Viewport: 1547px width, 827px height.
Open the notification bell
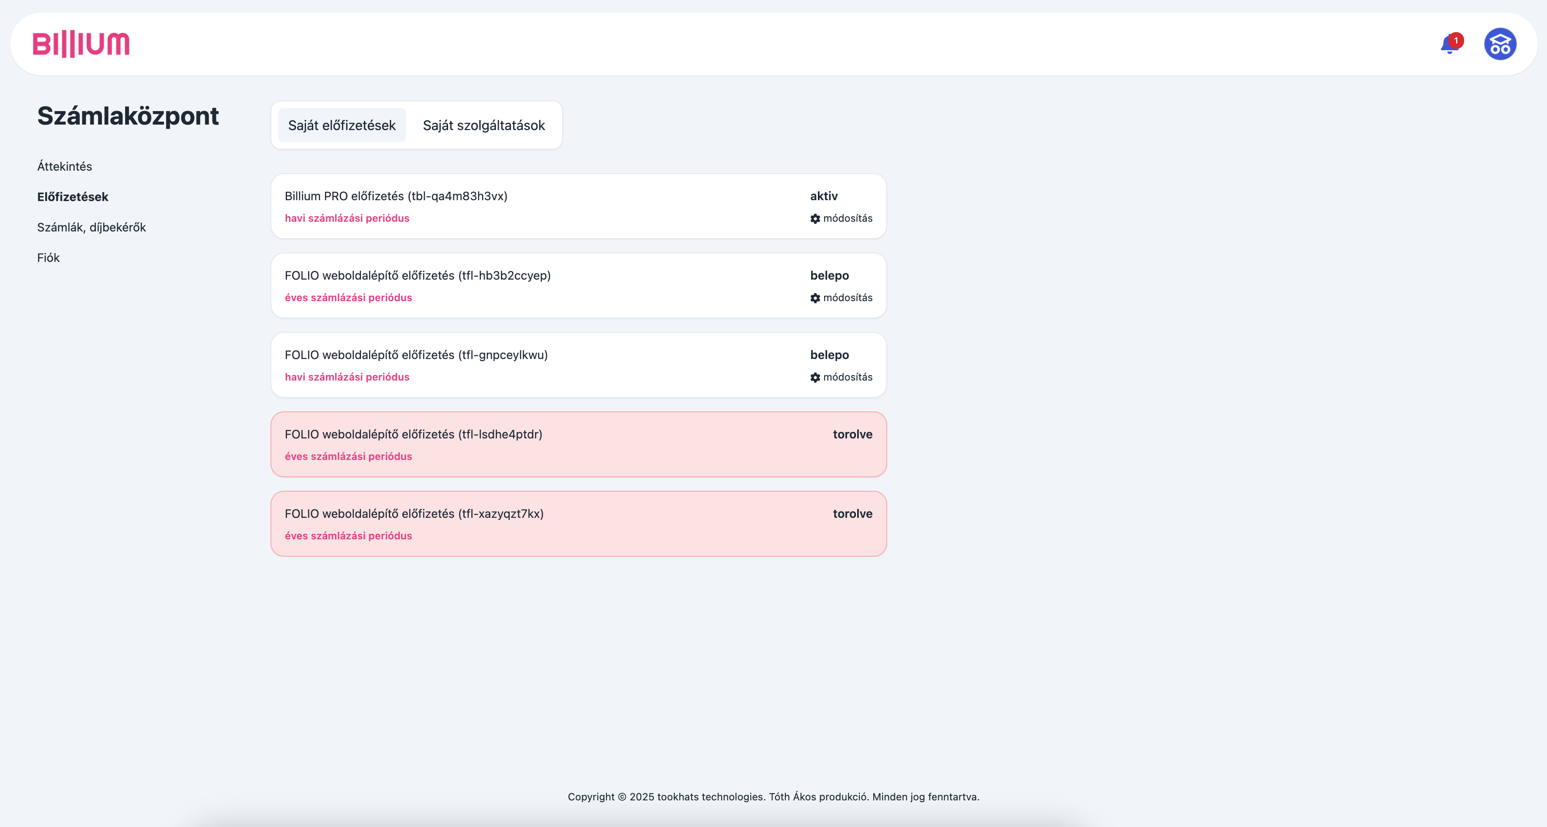tap(1449, 45)
